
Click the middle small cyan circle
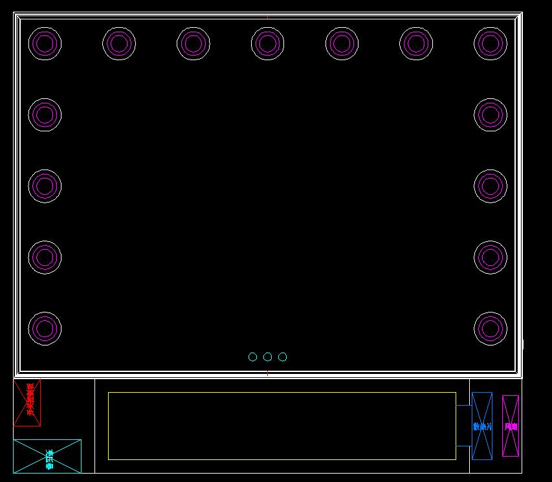coord(267,357)
